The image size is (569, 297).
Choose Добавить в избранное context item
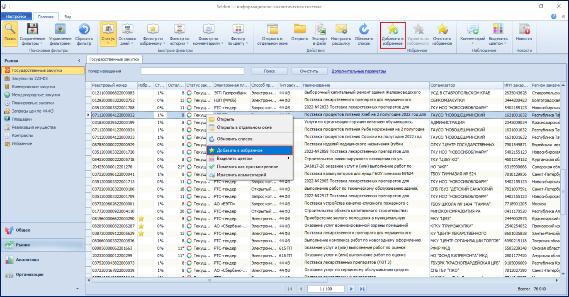(250, 150)
